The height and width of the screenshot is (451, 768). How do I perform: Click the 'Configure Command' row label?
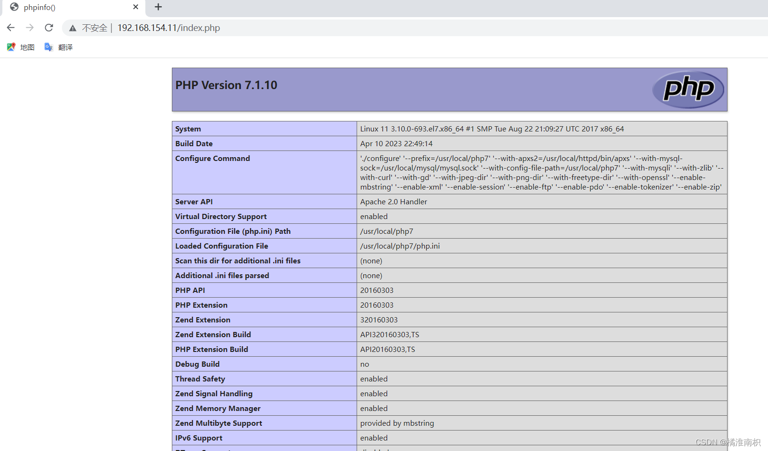[x=212, y=159]
